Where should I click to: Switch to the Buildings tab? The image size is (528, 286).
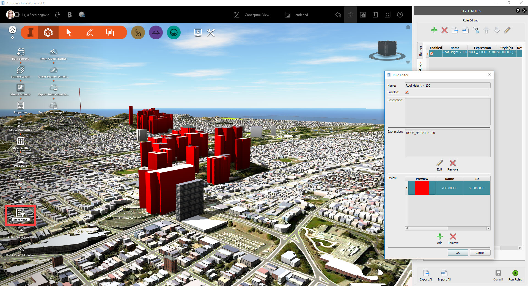(420, 66)
